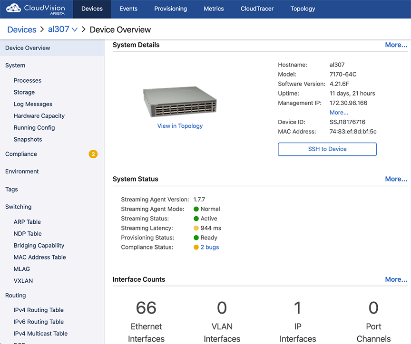The height and width of the screenshot is (344, 411).
Task: Open NDP Table in the sidebar
Action: tap(28, 234)
